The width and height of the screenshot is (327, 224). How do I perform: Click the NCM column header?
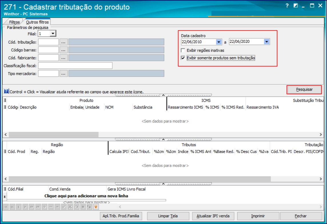[x=118, y=107]
